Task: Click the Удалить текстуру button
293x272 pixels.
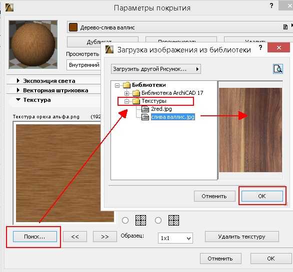Action: point(242,237)
